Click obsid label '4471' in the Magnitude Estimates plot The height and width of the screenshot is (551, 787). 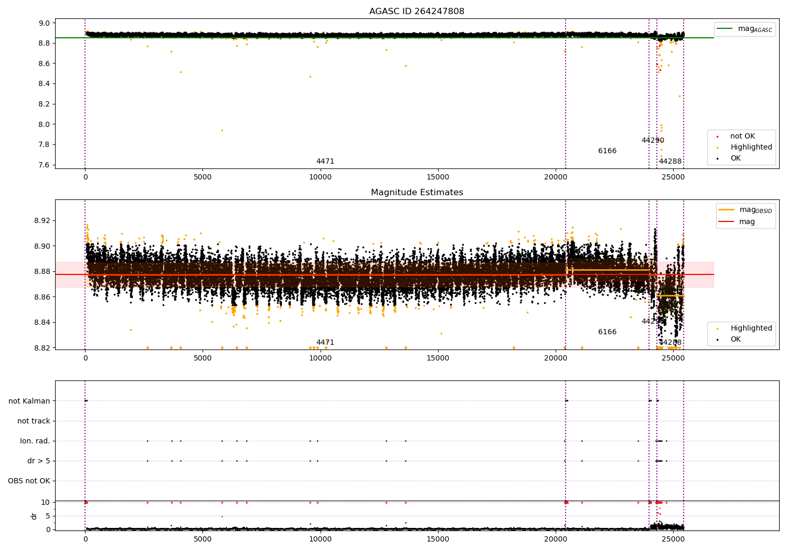[325, 343]
